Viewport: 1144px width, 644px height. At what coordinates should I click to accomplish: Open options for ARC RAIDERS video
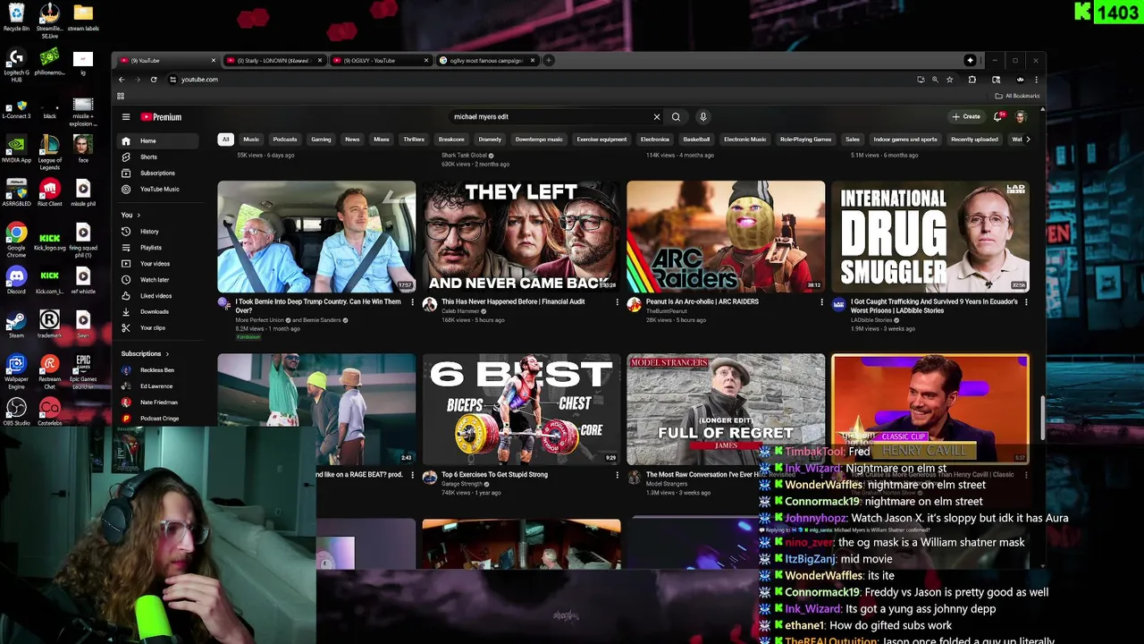[821, 302]
